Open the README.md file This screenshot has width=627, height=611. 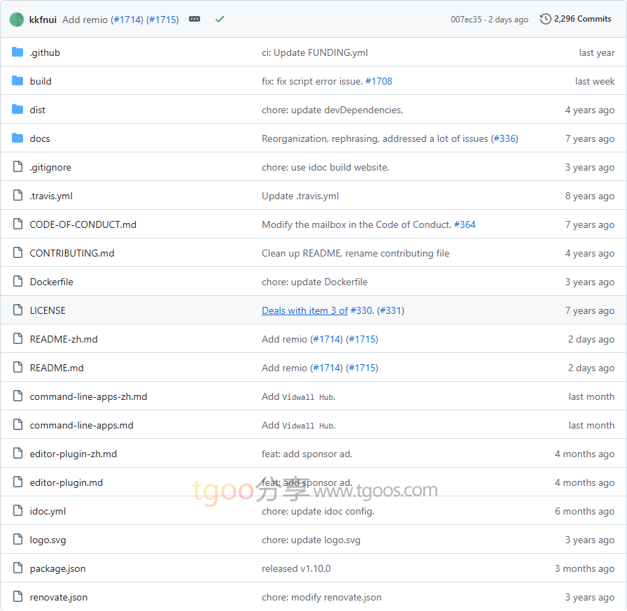point(57,368)
